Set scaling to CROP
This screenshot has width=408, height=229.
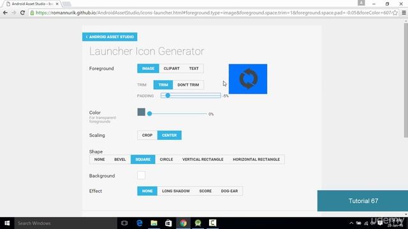coord(147,135)
